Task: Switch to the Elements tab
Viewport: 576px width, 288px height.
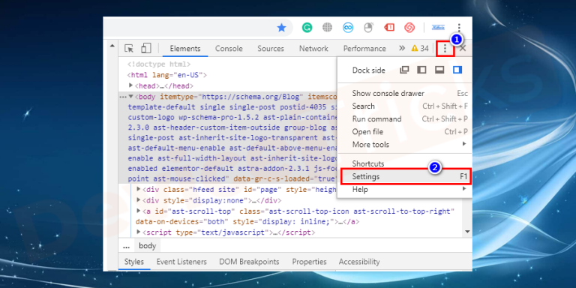Action: click(x=185, y=49)
